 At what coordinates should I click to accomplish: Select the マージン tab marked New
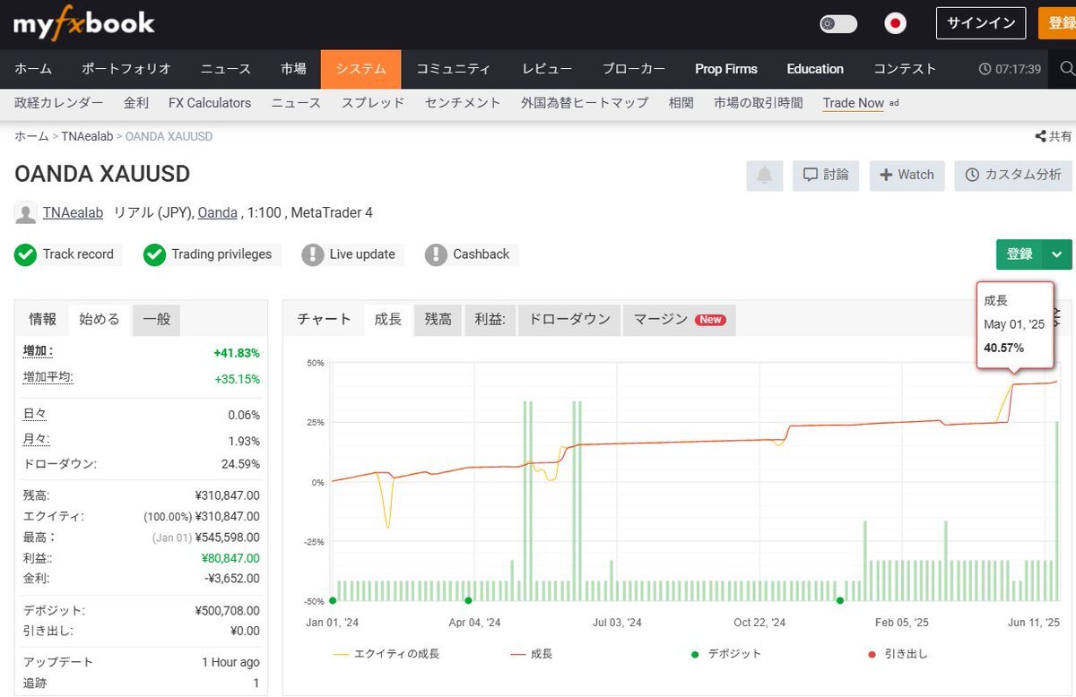(x=680, y=320)
